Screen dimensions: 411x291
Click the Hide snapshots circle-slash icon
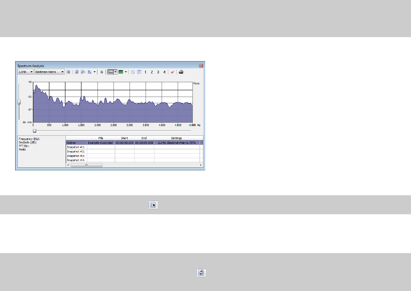pos(133,72)
